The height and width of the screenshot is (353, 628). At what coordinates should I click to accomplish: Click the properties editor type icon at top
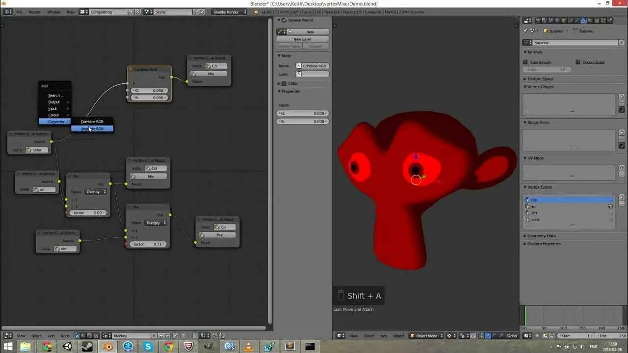(527, 21)
